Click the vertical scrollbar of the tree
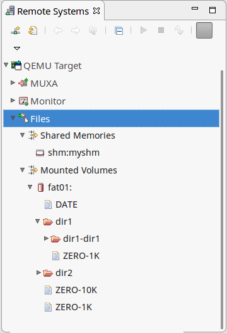Viewport: 227px width, 333px height. [x=222, y=199]
